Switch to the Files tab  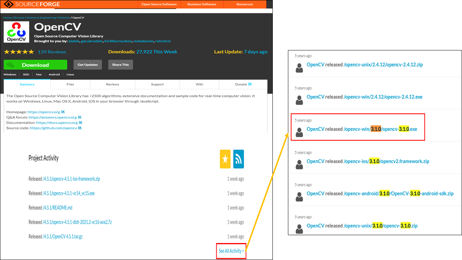coord(70,84)
